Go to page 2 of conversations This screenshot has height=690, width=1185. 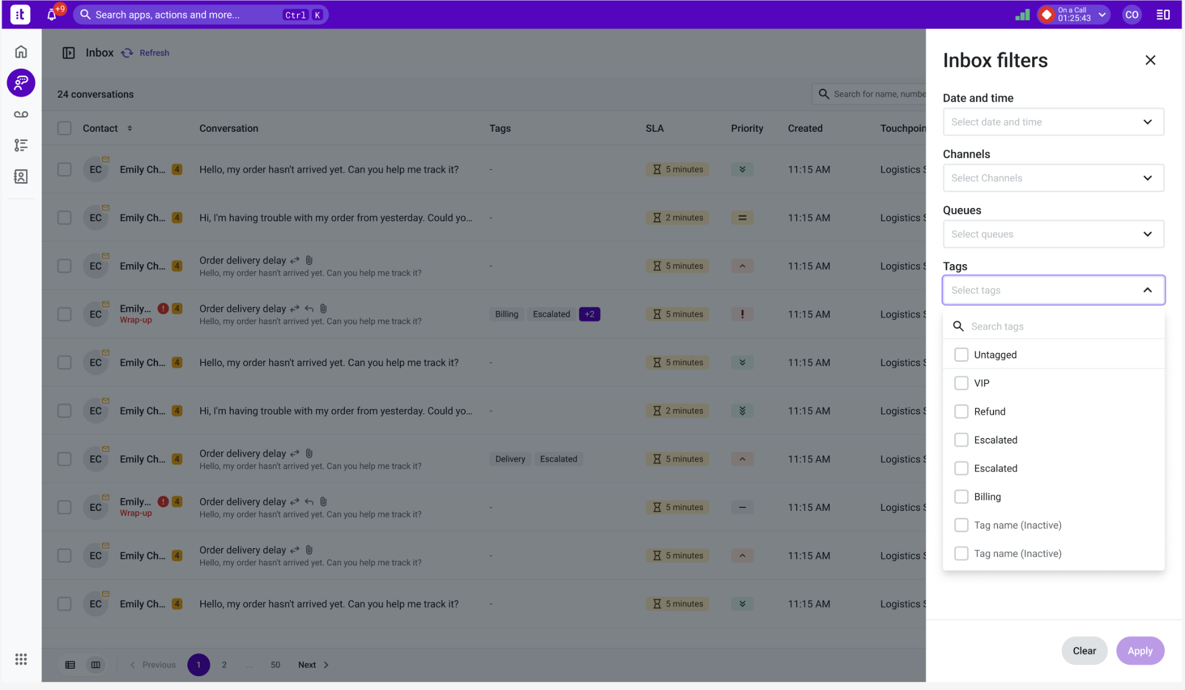point(224,665)
